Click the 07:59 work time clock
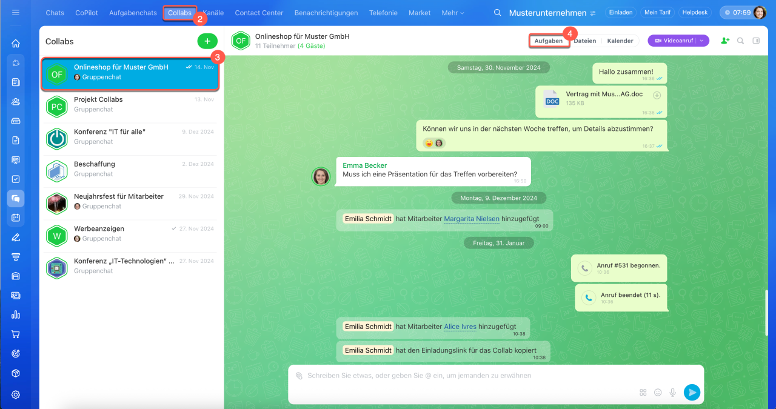This screenshot has width=776, height=409. pos(737,13)
